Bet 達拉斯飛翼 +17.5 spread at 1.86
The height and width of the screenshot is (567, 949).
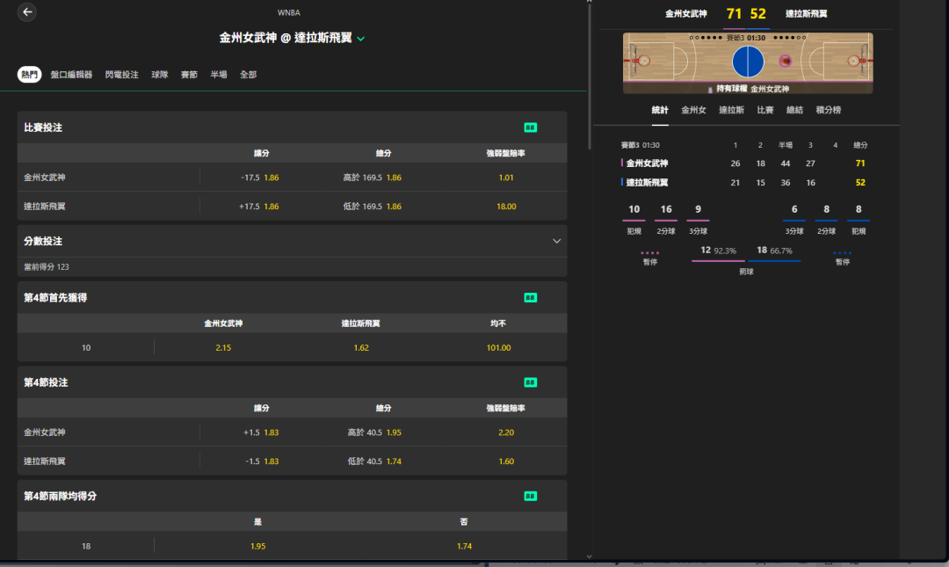coord(260,206)
